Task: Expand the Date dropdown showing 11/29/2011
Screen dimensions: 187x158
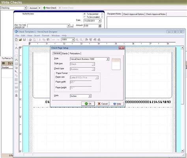Action: tap(92, 21)
